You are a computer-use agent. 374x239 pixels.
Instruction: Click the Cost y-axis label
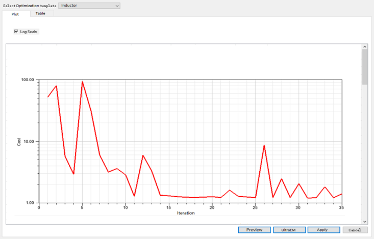pos(19,141)
